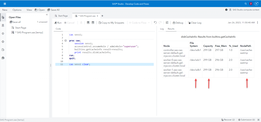Switch to the Log tab
The width and height of the screenshot is (261, 122).
pos(162,29)
